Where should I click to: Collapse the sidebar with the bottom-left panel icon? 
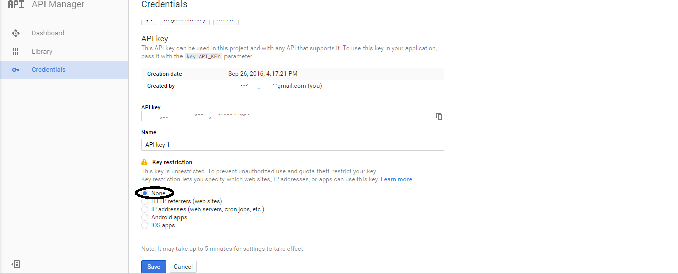tap(16, 264)
